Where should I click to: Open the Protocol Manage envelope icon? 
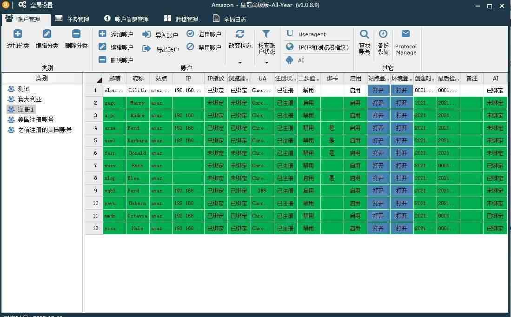(x=406, y=34)
